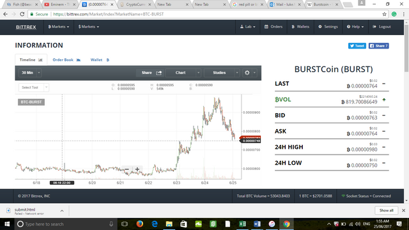Expand the Bitcoin Markets dropdown
409x230 pixels.
tap(59, 27)
